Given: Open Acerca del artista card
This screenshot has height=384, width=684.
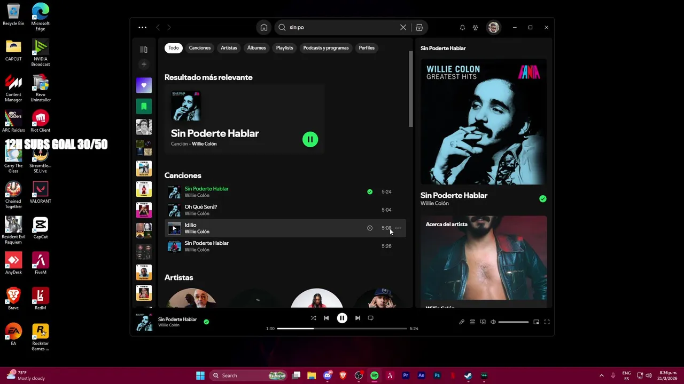Looking at the screenshot, I should pyautogui.click(x=484, y=261).
